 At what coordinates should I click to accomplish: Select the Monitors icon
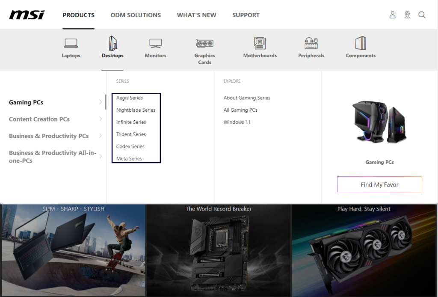[x=155, y=43]
